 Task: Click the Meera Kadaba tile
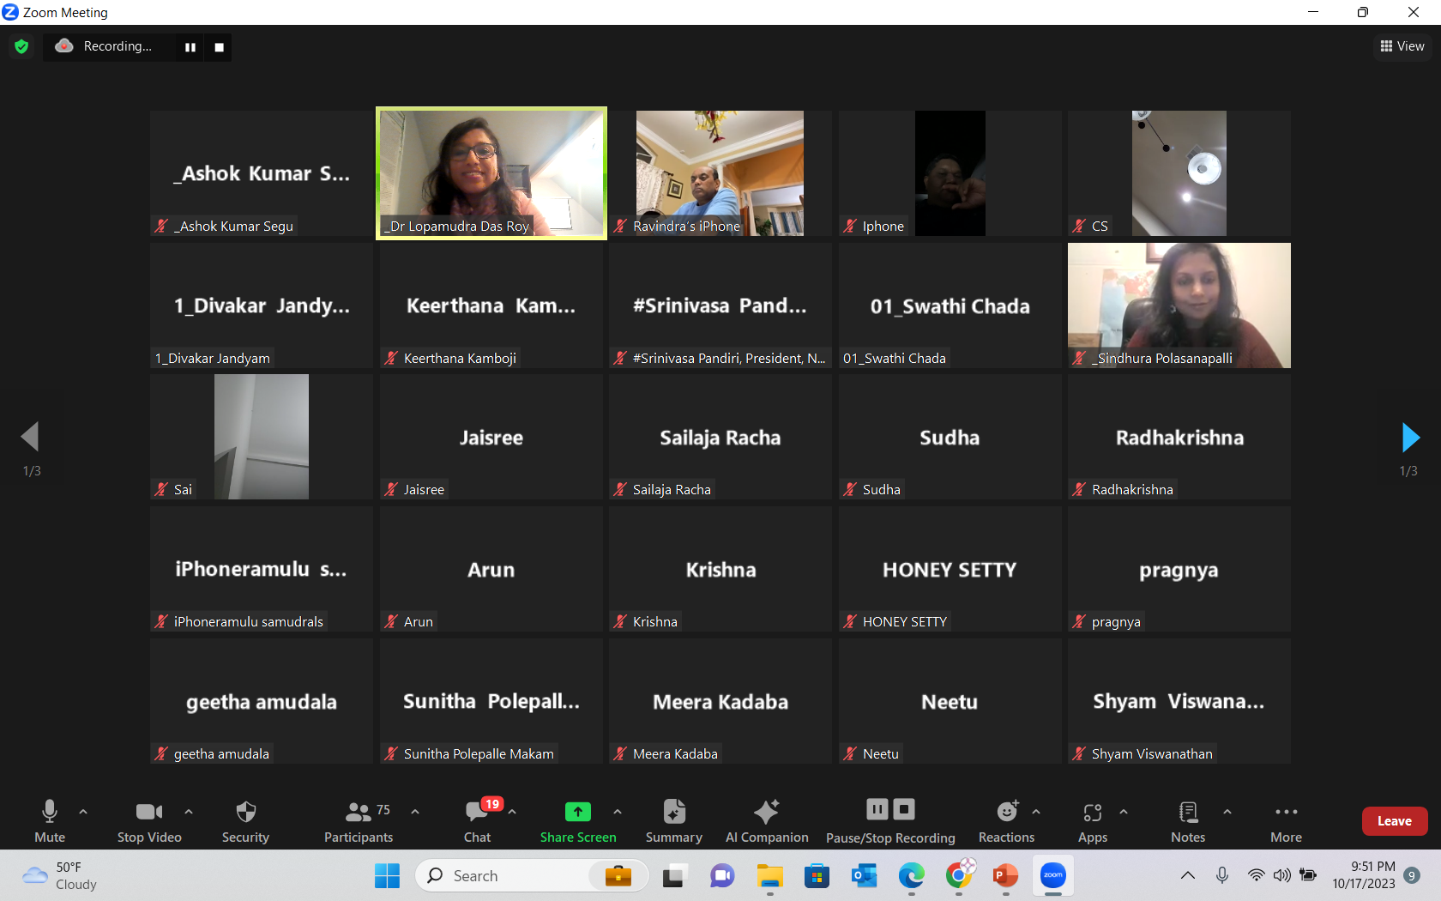(720, 701)
